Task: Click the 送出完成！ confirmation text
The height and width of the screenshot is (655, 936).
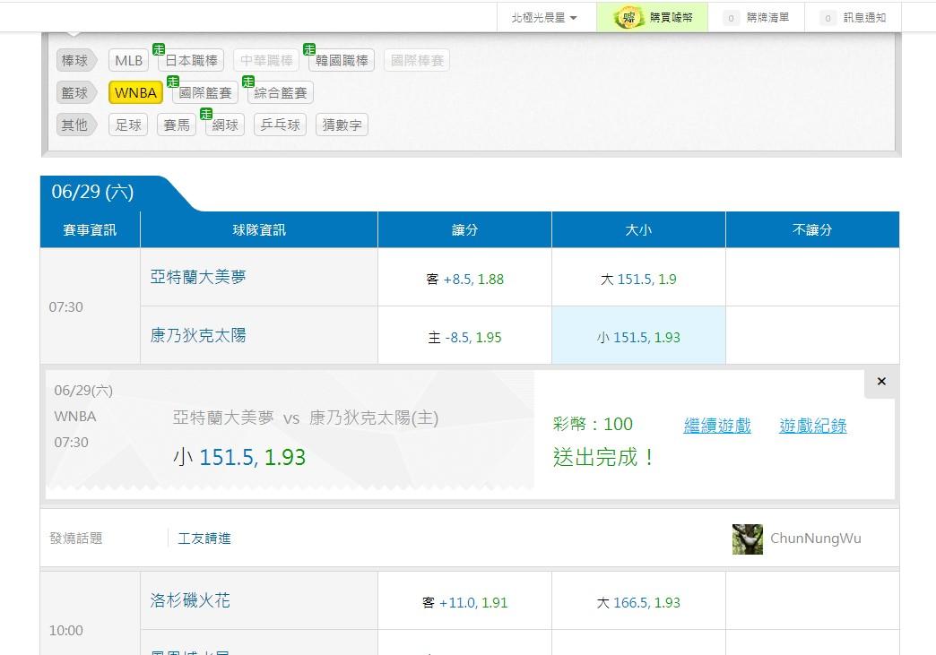Action: [x=604, y=458]
